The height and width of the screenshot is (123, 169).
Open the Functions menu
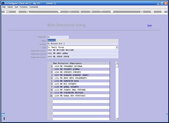pos(24,7)
